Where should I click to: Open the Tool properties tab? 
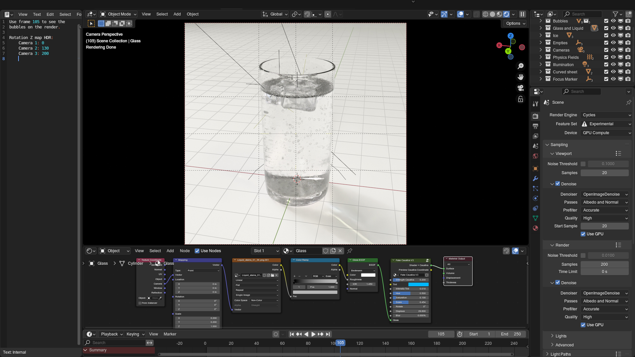coord(535,104)
